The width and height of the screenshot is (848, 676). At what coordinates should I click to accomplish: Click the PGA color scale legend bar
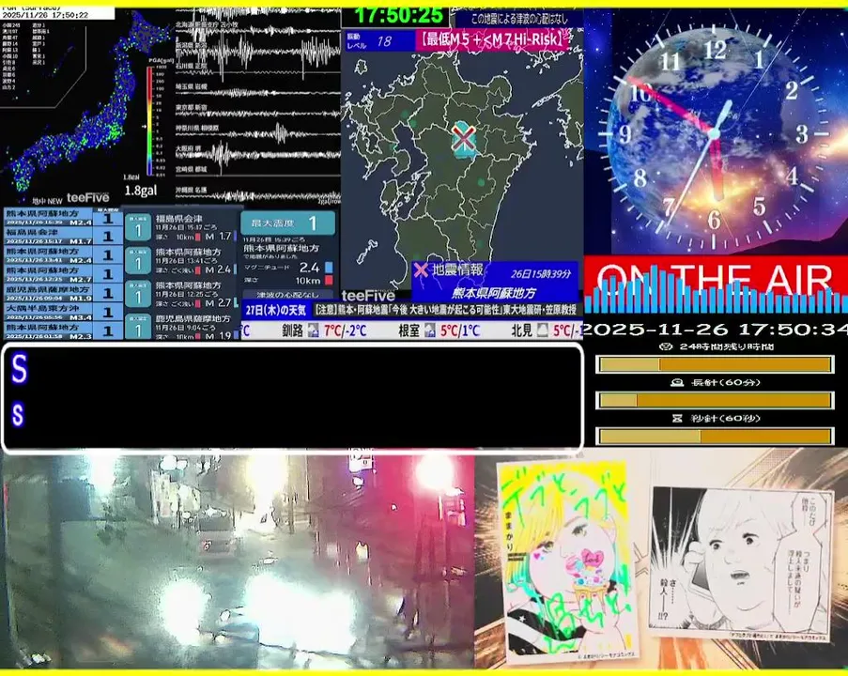pyautogui.click(x=149, y=120)
